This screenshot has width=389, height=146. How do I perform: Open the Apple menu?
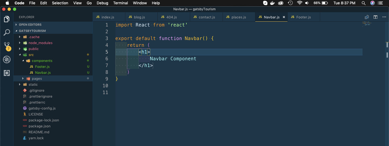[7, 3]
